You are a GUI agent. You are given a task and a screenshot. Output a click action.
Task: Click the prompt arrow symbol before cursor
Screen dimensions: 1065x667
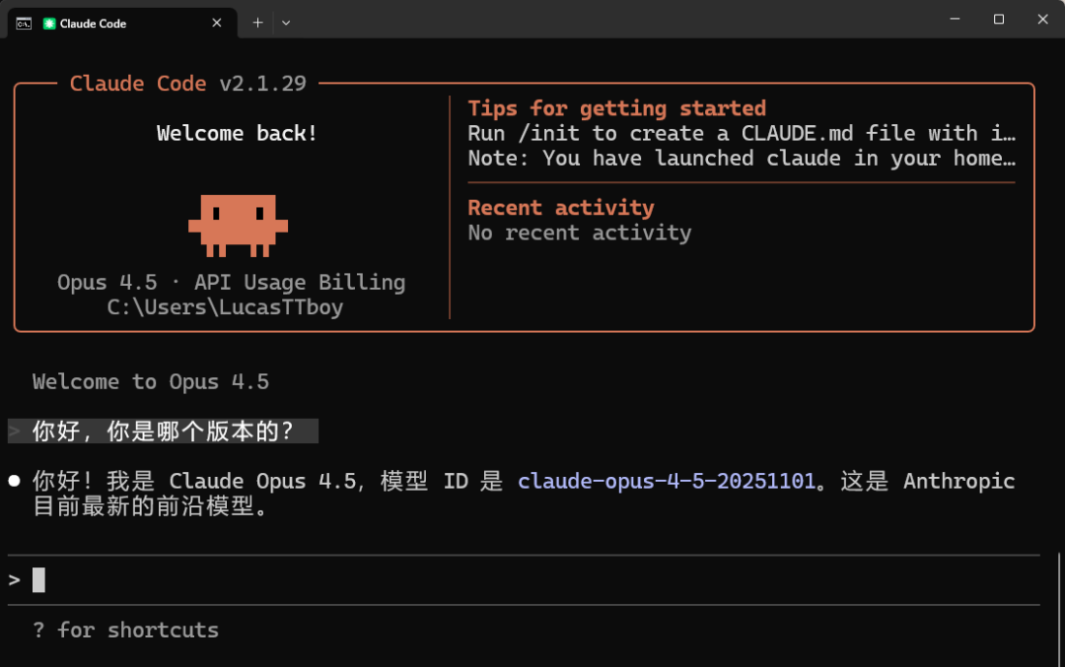click(14, 580)
